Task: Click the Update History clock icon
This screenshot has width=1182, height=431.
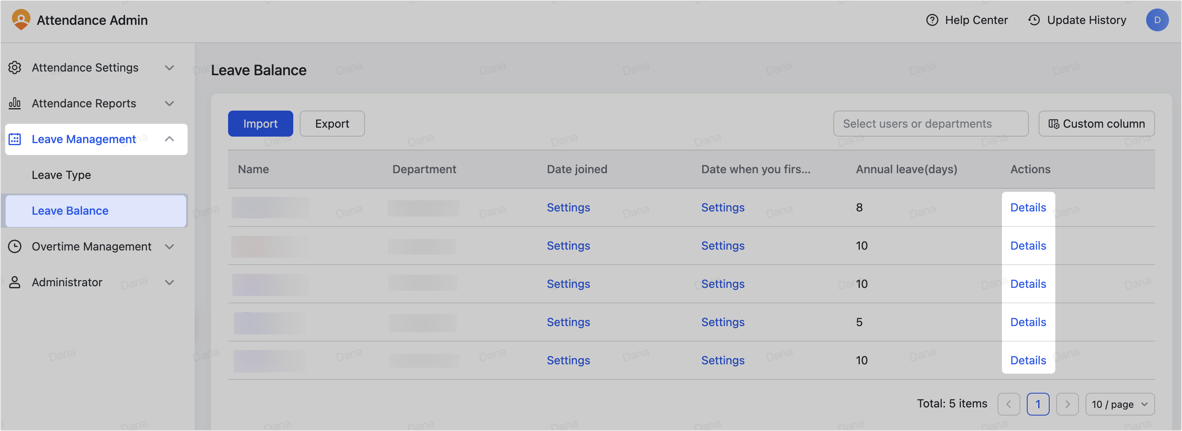Action: click(x=1034, y=20)
